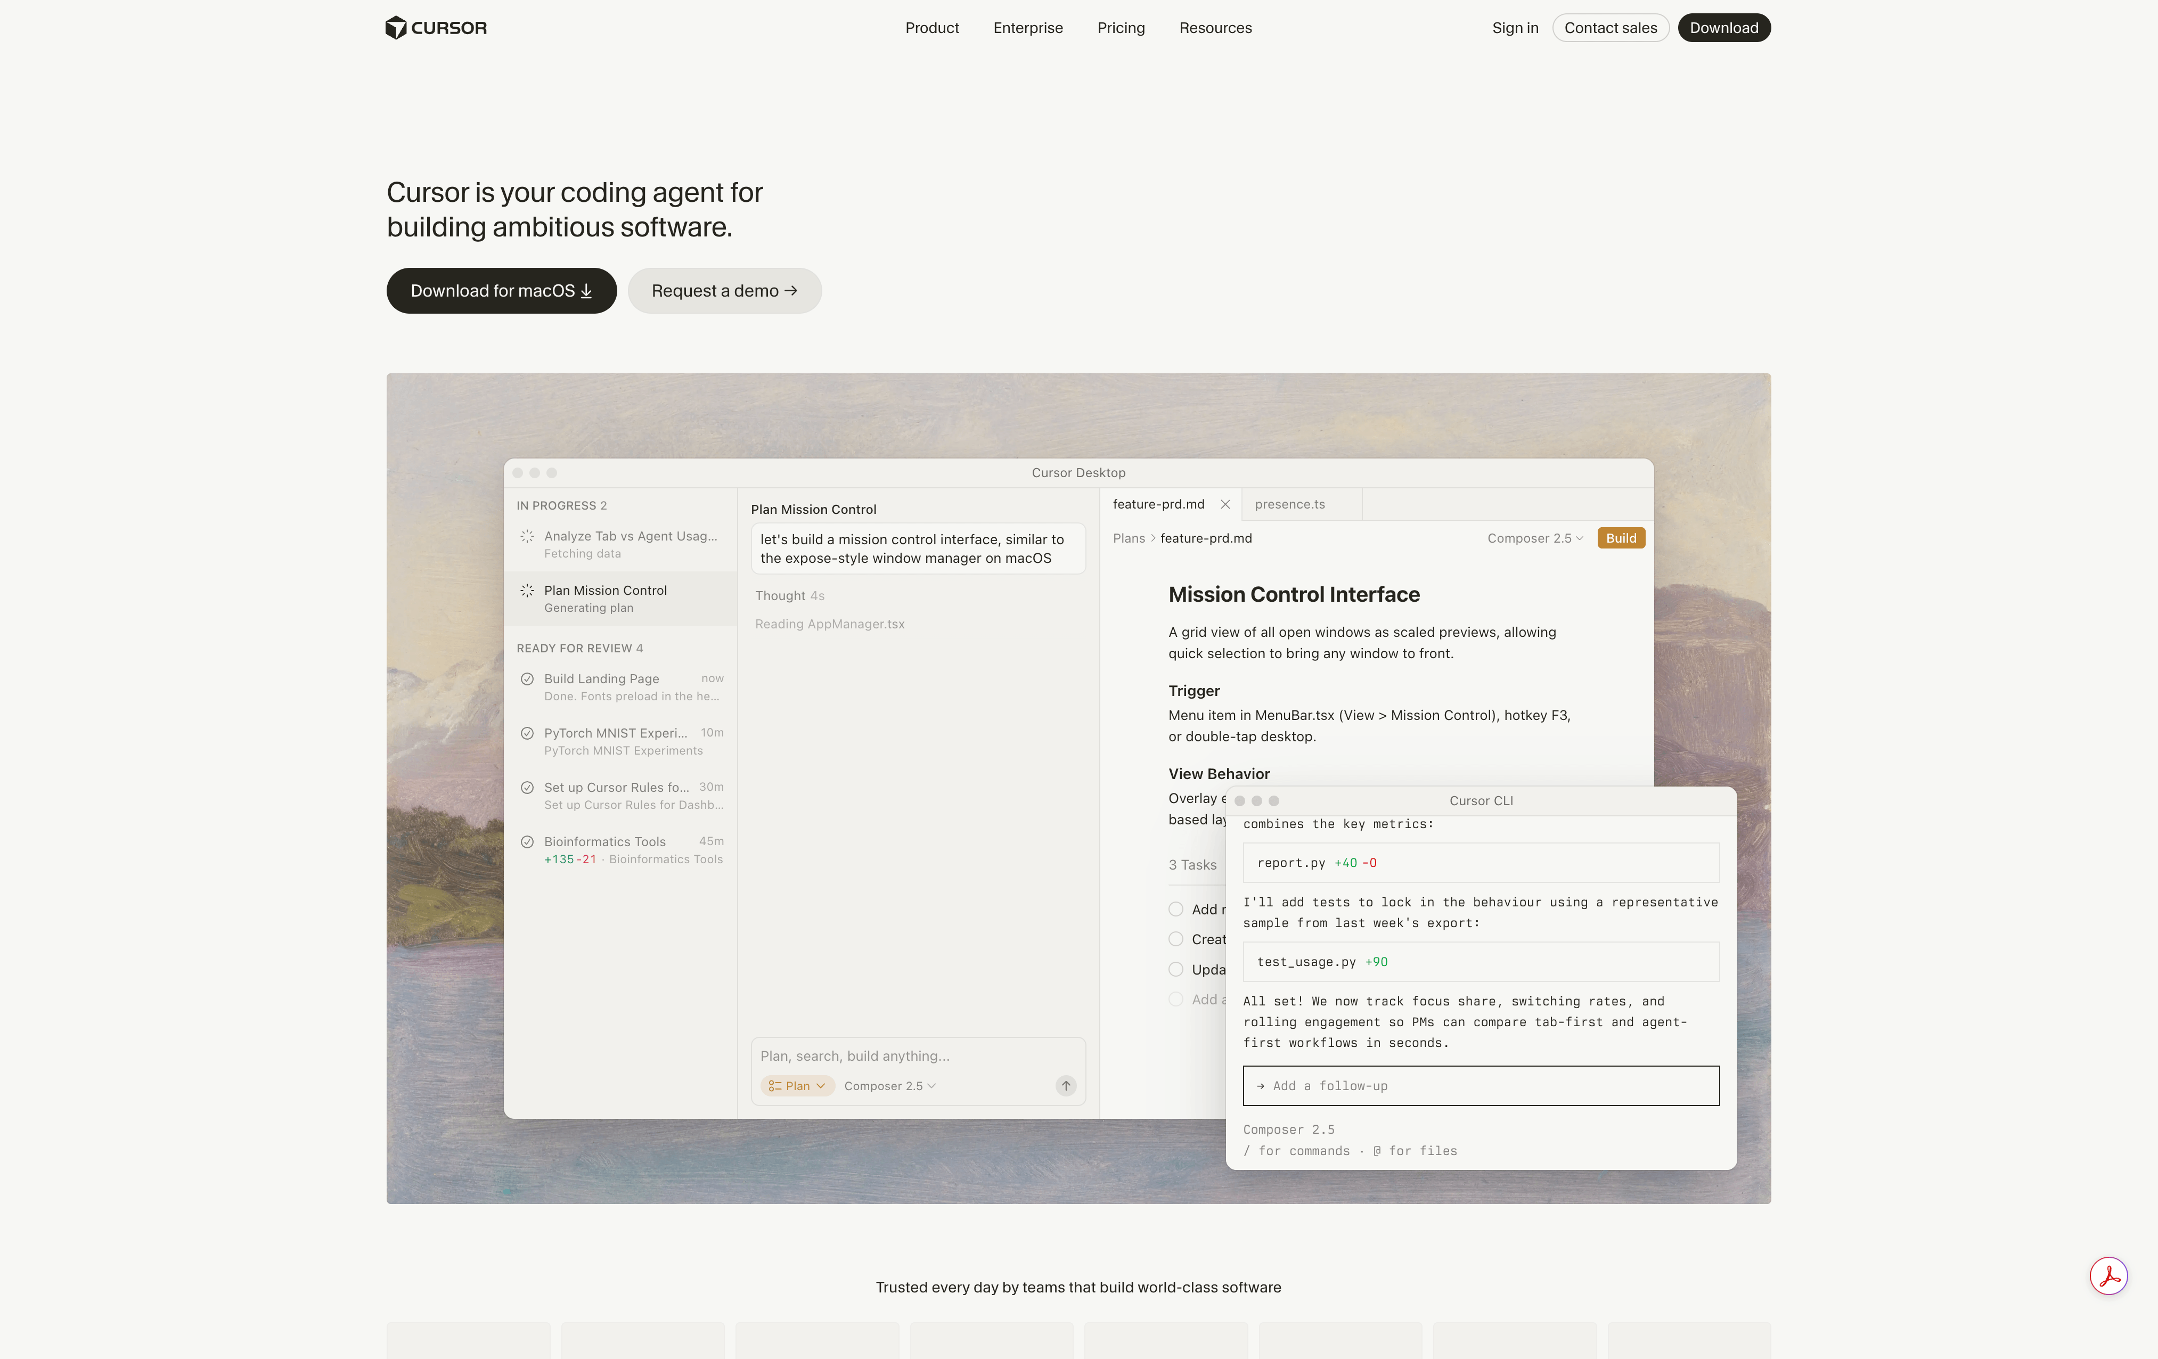Select Plan Mission Control in sidebar
The width and height of the screenshot is (2158, 1359).
coord(620,599)
